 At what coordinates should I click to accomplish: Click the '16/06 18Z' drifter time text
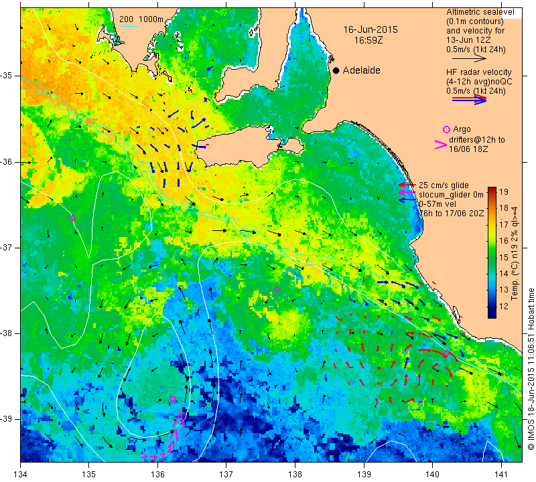coord(468,149)
